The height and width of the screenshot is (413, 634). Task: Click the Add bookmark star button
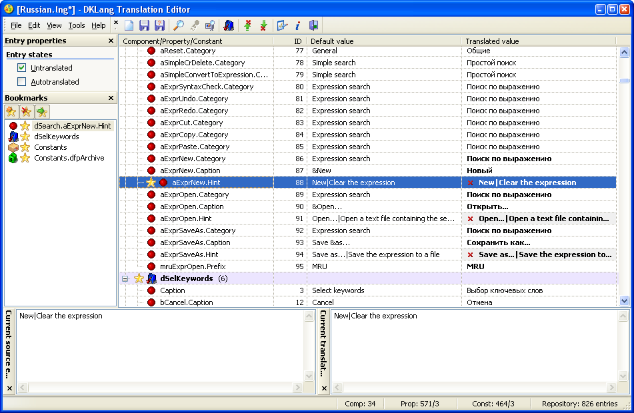tap(11, 112)
